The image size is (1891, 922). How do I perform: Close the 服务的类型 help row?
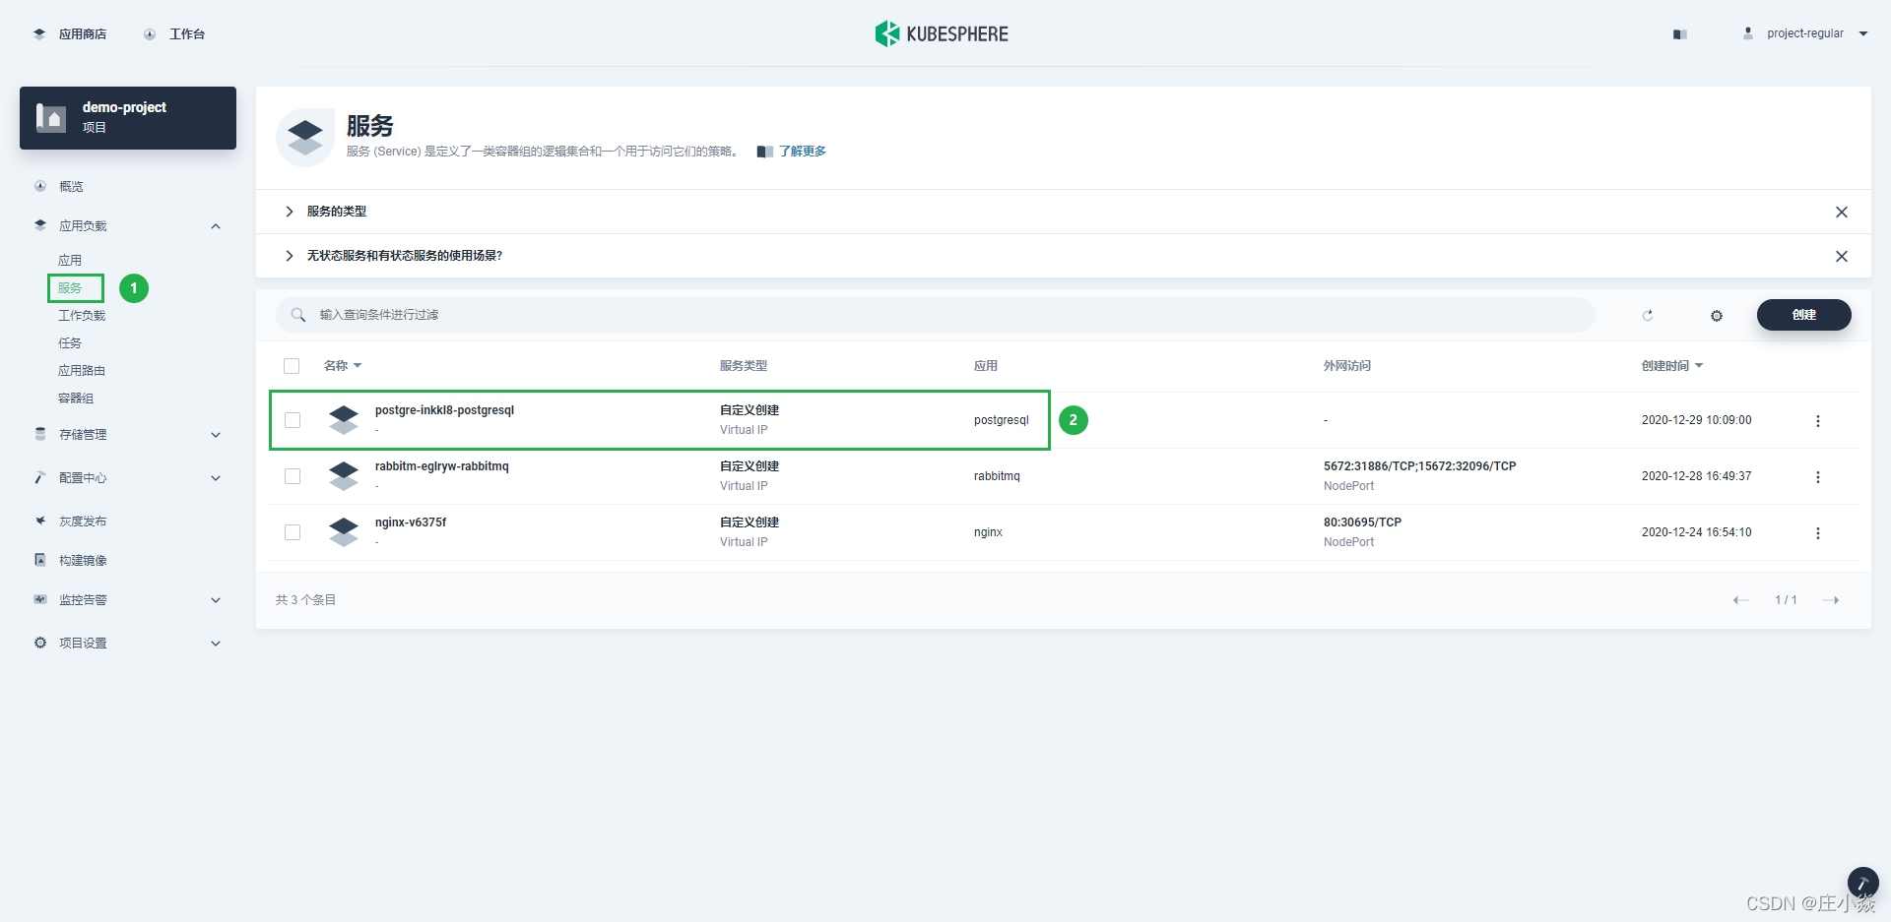(1842, 213)
